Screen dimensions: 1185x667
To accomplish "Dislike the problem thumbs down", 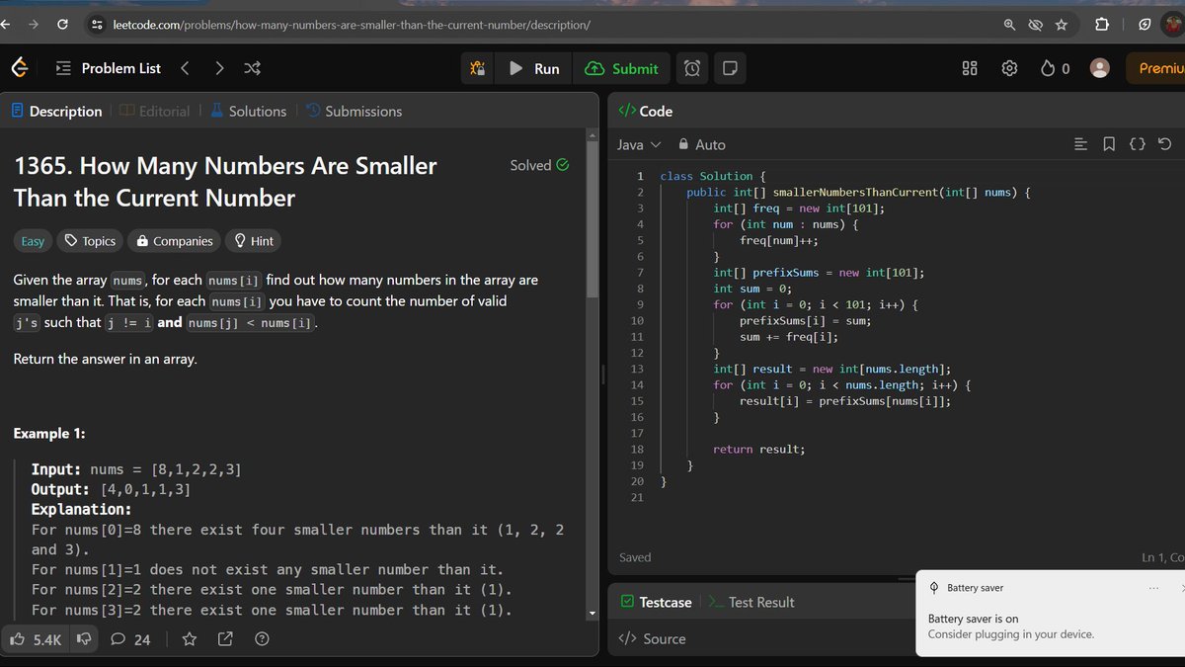I will point(84,639).
